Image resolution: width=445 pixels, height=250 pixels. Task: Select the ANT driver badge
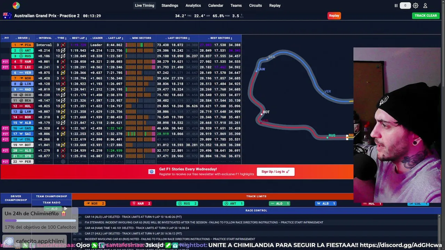point(23,51)
